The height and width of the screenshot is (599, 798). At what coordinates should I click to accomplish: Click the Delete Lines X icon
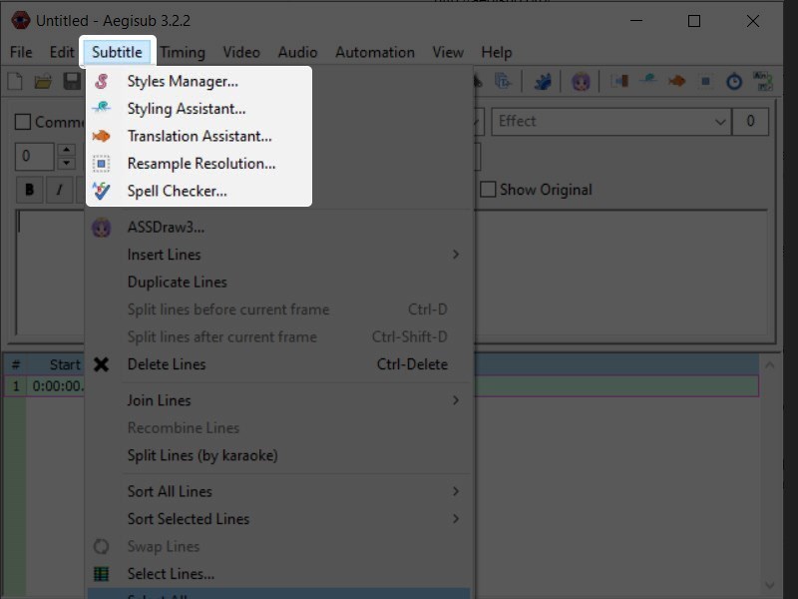[x=101, y=364]
